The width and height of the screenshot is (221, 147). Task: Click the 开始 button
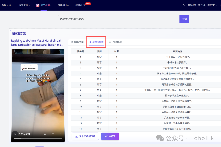(184, 19)
